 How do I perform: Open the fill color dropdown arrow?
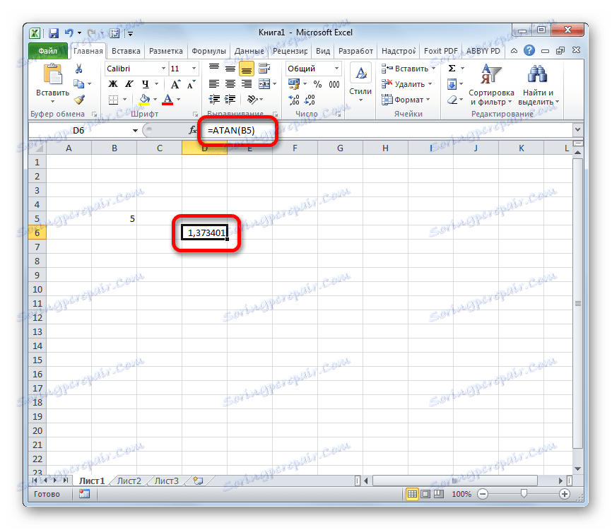tap(153, 100)
